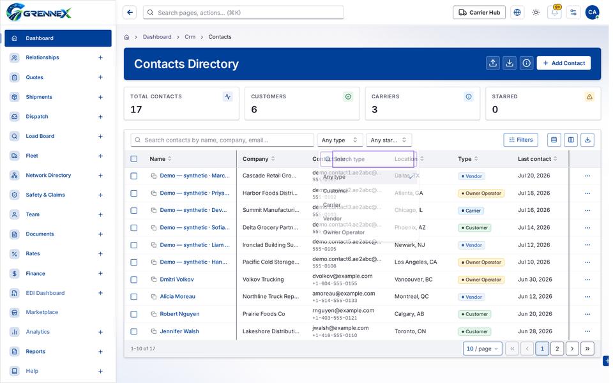613x383 pixels.
Task: Open the settings sliders icon in header
Action: coord(573,13)
